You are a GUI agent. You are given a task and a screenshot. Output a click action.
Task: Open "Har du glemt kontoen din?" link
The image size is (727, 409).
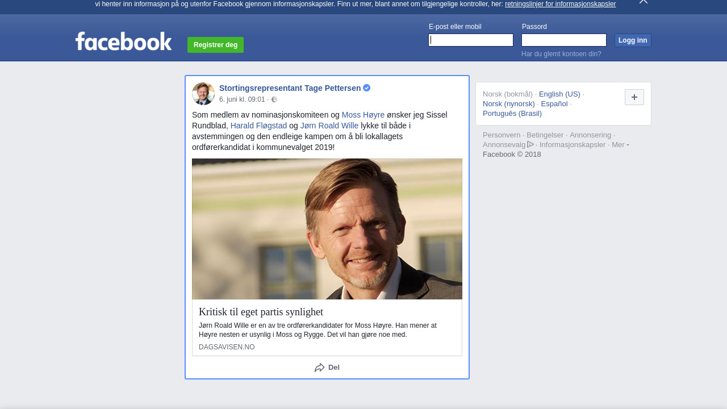(561, 54)
